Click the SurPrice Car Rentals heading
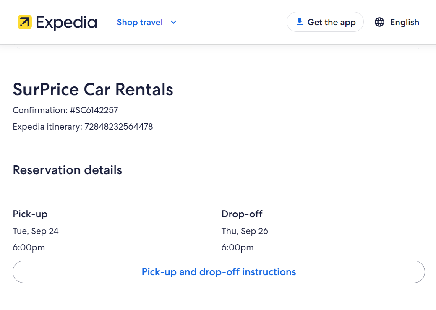 93,89
